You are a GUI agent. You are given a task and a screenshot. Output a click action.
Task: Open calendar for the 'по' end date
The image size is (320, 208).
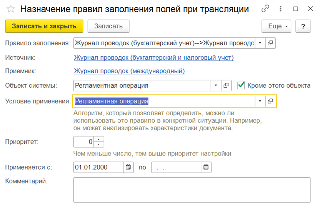point(206,167)
